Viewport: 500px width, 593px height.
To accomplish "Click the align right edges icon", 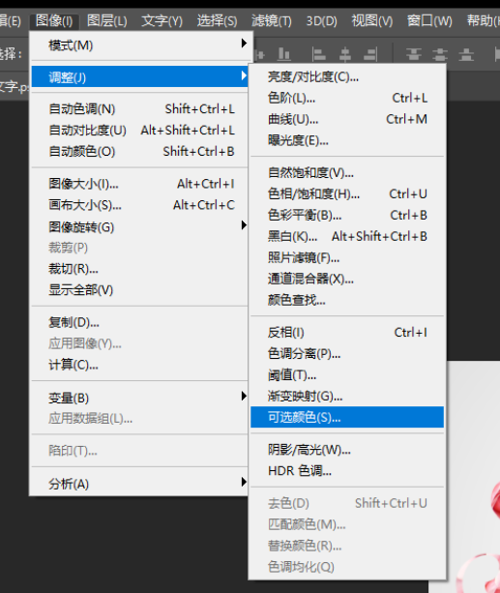I will (370, 54).
